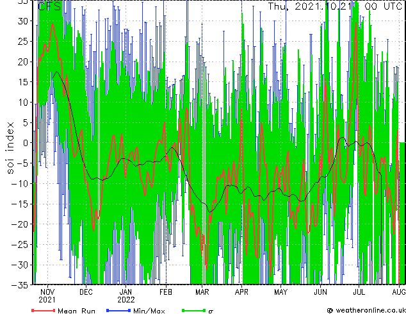Image resolution: width=406 pixels, height=314 pixels.
Task: Click the y-axis value -30
Action: 20,265
